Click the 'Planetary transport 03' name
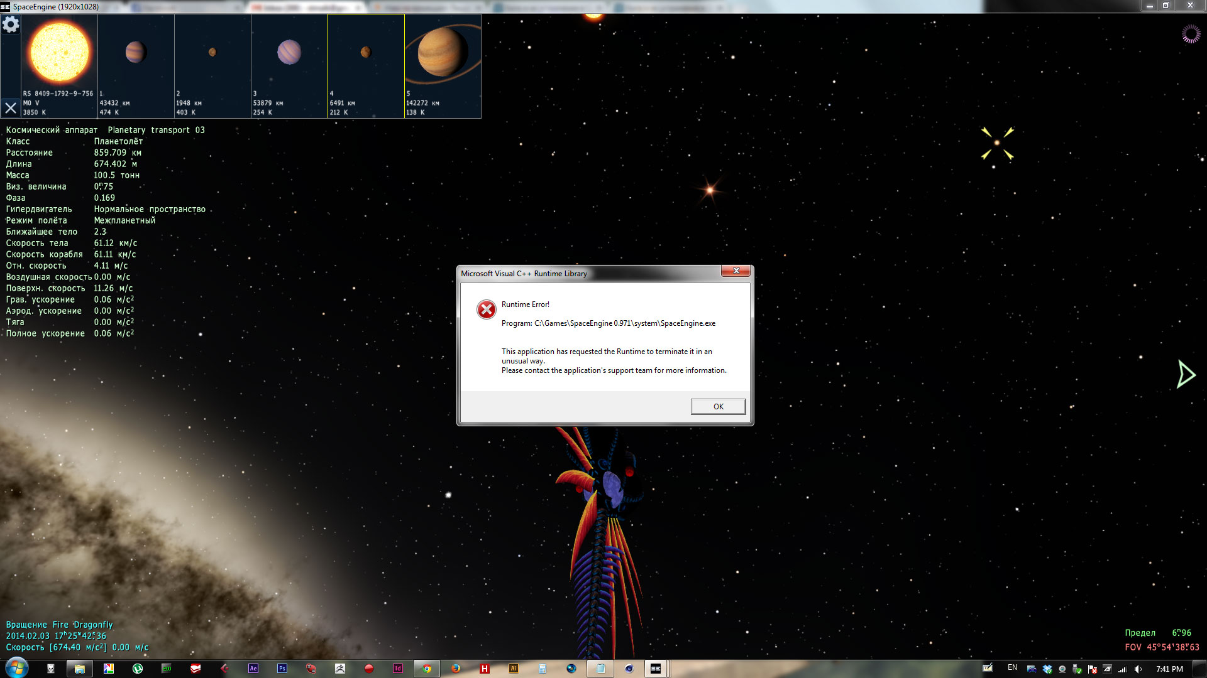Viewport: 1207px width, 678px height. pyautogui.click(x=156, y=130)
